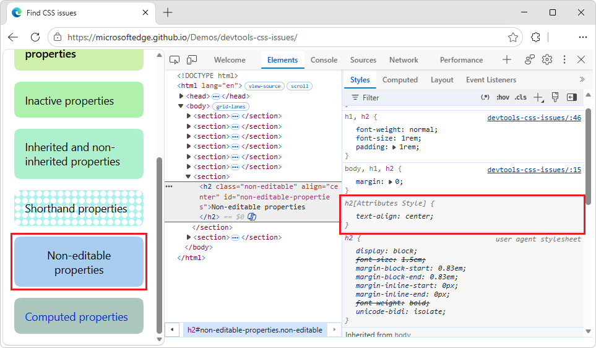This screenshot has height=348, width=596.
Task: Collapse the expanded section containing h2
Action: coord(188,176)
